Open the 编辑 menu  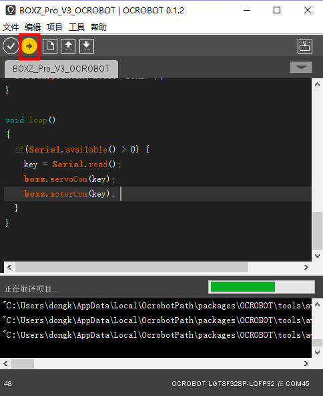(33, 27)
